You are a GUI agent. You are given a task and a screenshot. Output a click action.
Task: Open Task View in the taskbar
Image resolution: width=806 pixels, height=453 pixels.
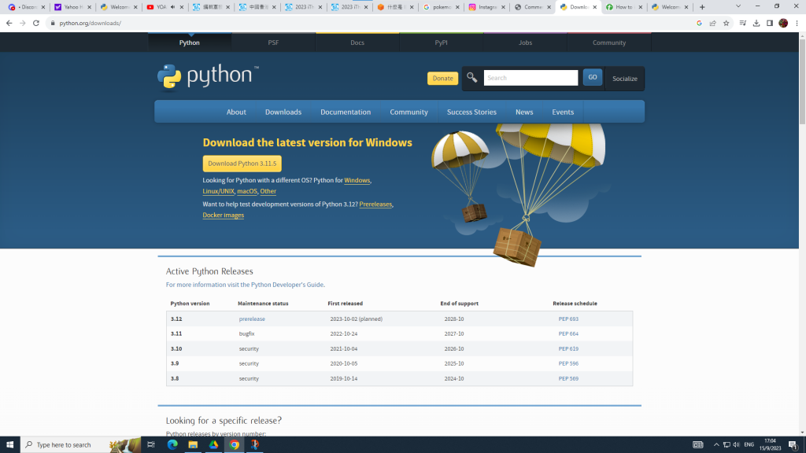click(x=150, y=445)
